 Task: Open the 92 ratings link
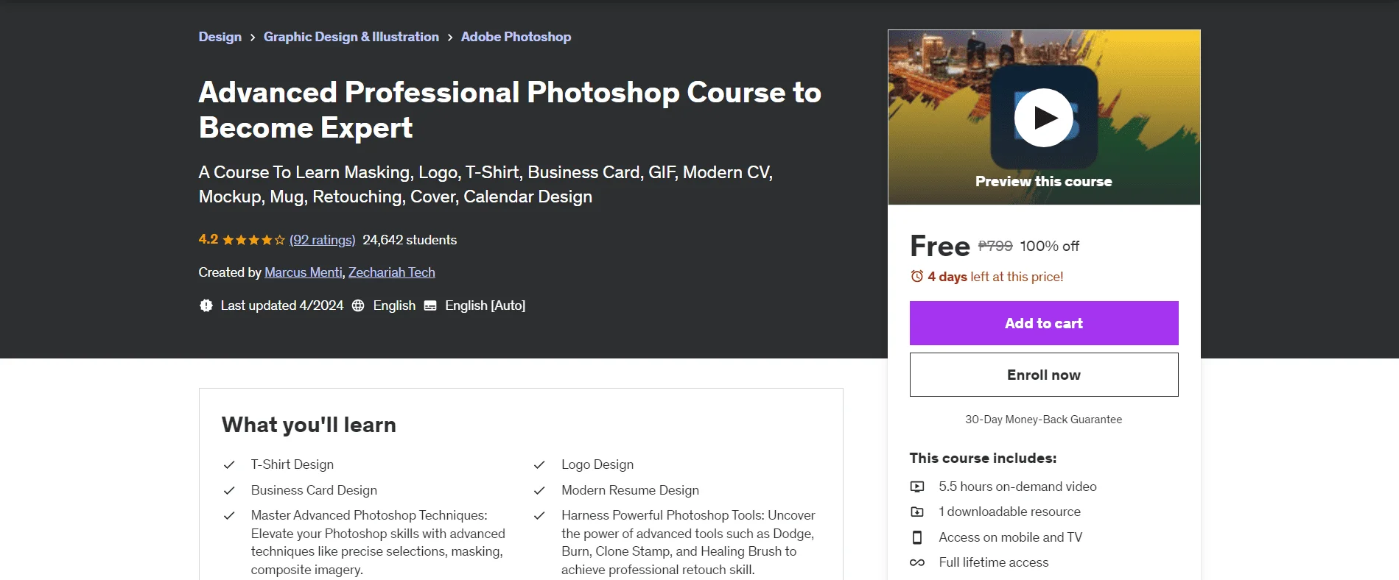[x=323, y=240]
